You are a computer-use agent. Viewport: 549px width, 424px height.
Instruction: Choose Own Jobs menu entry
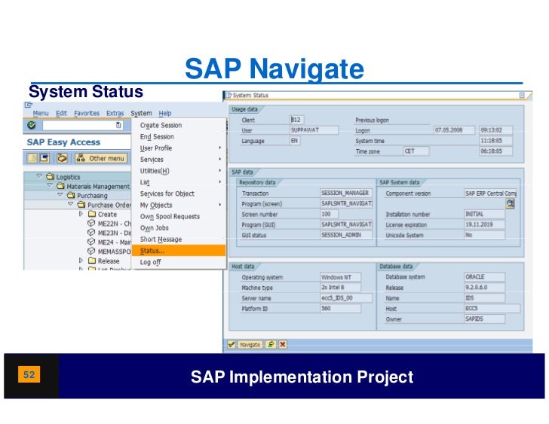click(x=179, y=228)
